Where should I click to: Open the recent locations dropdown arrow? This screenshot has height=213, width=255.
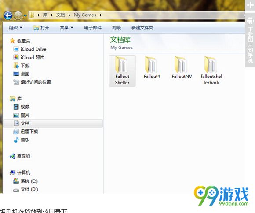(x=25, y=16)
